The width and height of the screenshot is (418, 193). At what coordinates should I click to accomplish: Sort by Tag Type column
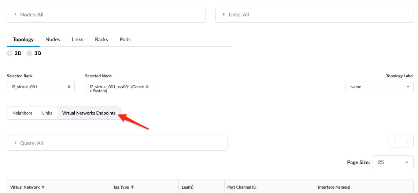(132, 187)
